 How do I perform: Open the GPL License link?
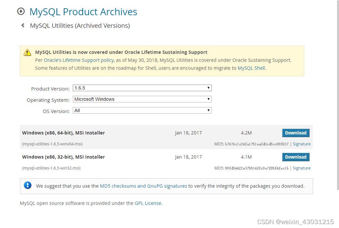tap(148, 203)
